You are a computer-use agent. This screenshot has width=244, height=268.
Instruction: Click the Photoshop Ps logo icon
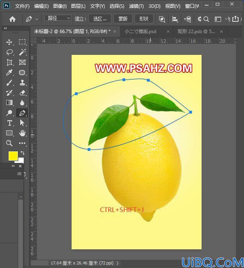tap(7, 6)
